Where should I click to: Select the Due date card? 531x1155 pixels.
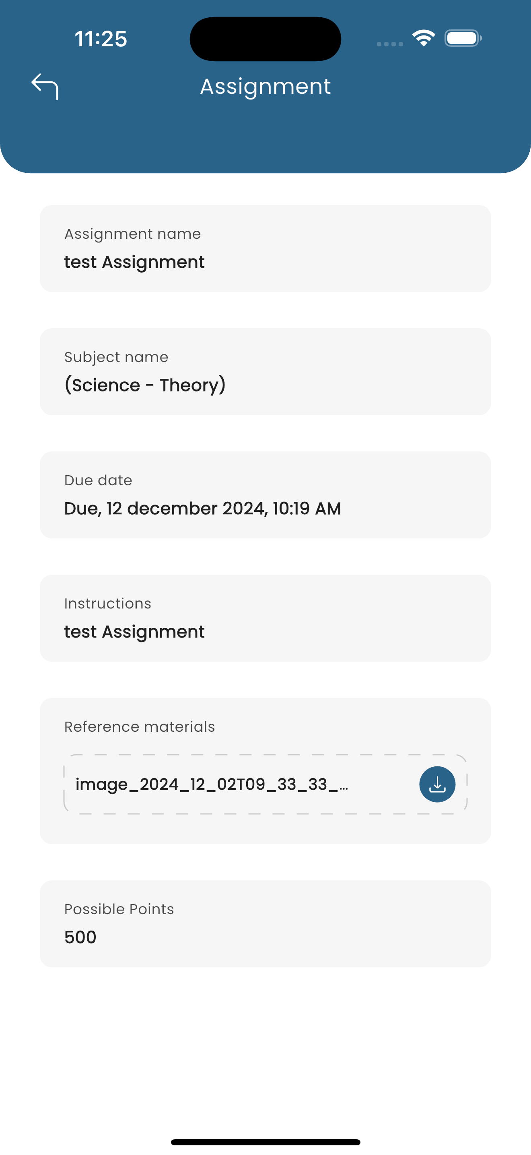pos(265,495)
